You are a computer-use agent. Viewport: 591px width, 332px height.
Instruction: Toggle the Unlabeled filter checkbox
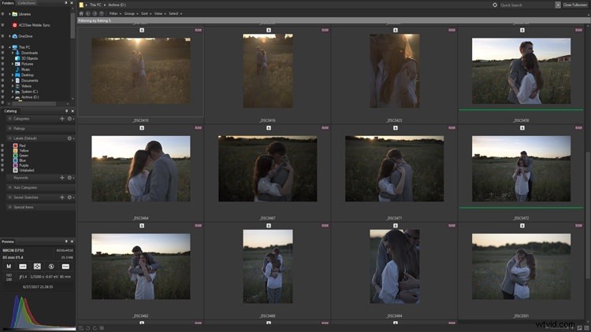pyautogui.click(x=2, y=170)
